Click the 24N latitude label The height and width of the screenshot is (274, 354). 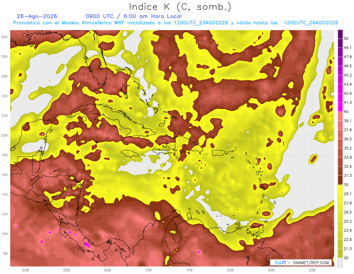(x=5, y=96)
